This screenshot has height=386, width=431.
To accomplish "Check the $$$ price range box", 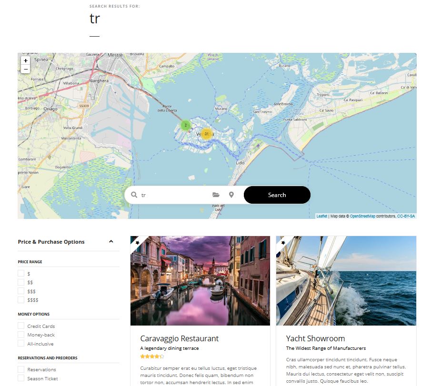I will (21, 291).
